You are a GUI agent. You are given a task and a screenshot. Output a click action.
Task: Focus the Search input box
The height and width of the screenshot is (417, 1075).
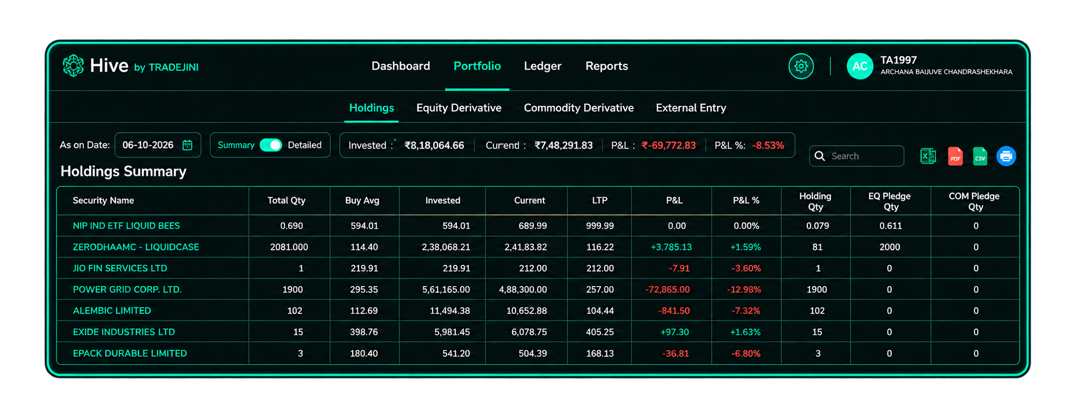856,156
